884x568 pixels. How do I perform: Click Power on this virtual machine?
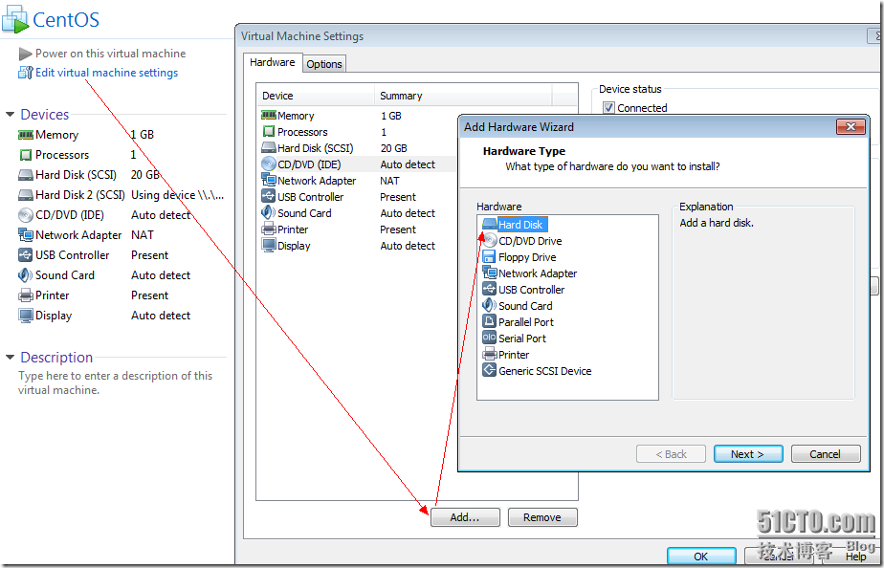111,54
